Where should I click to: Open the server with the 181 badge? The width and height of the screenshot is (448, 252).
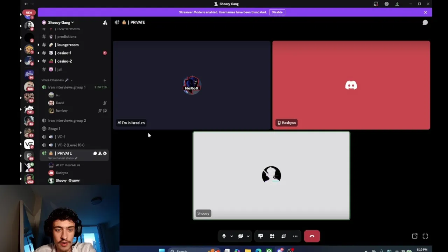click(29, 109)
